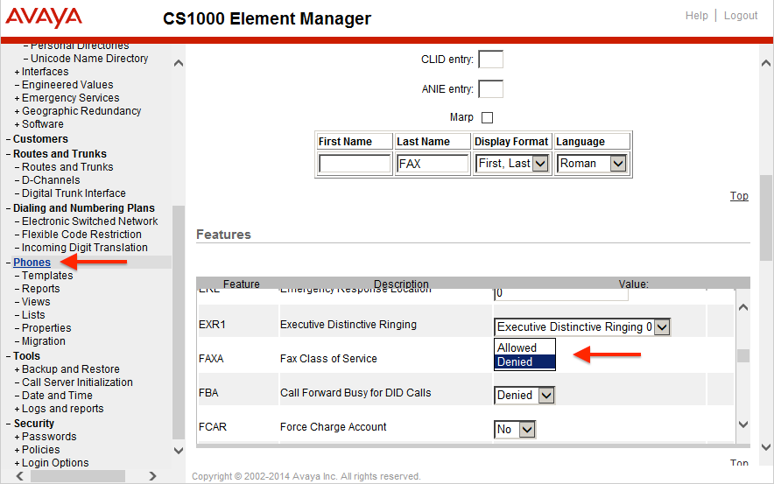Choose Allowed for Fax Class of Service
774x484 pixels.
[x=524, y=347]
